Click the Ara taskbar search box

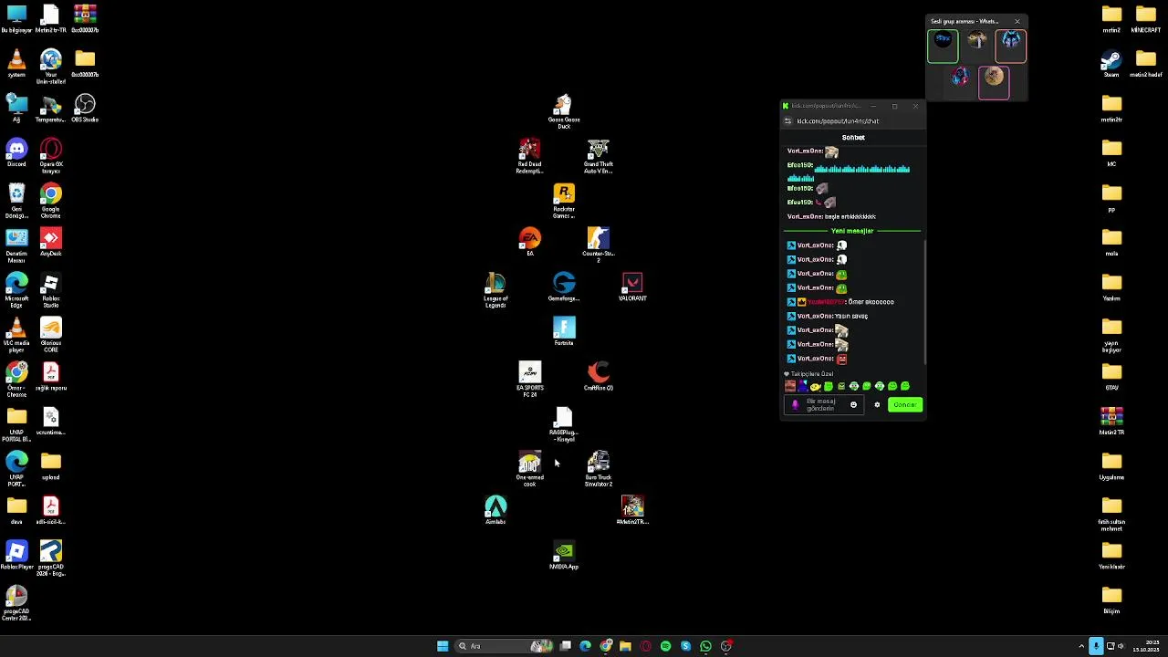click(x=506, y=646)
